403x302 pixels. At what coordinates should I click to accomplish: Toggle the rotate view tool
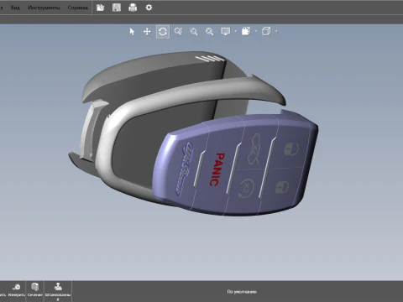[163, 32]
